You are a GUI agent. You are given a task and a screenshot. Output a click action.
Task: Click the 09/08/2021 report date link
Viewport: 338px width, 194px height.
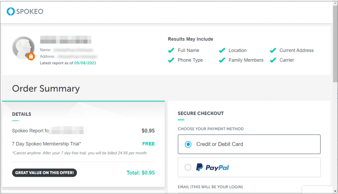click(x=85, y=63)
